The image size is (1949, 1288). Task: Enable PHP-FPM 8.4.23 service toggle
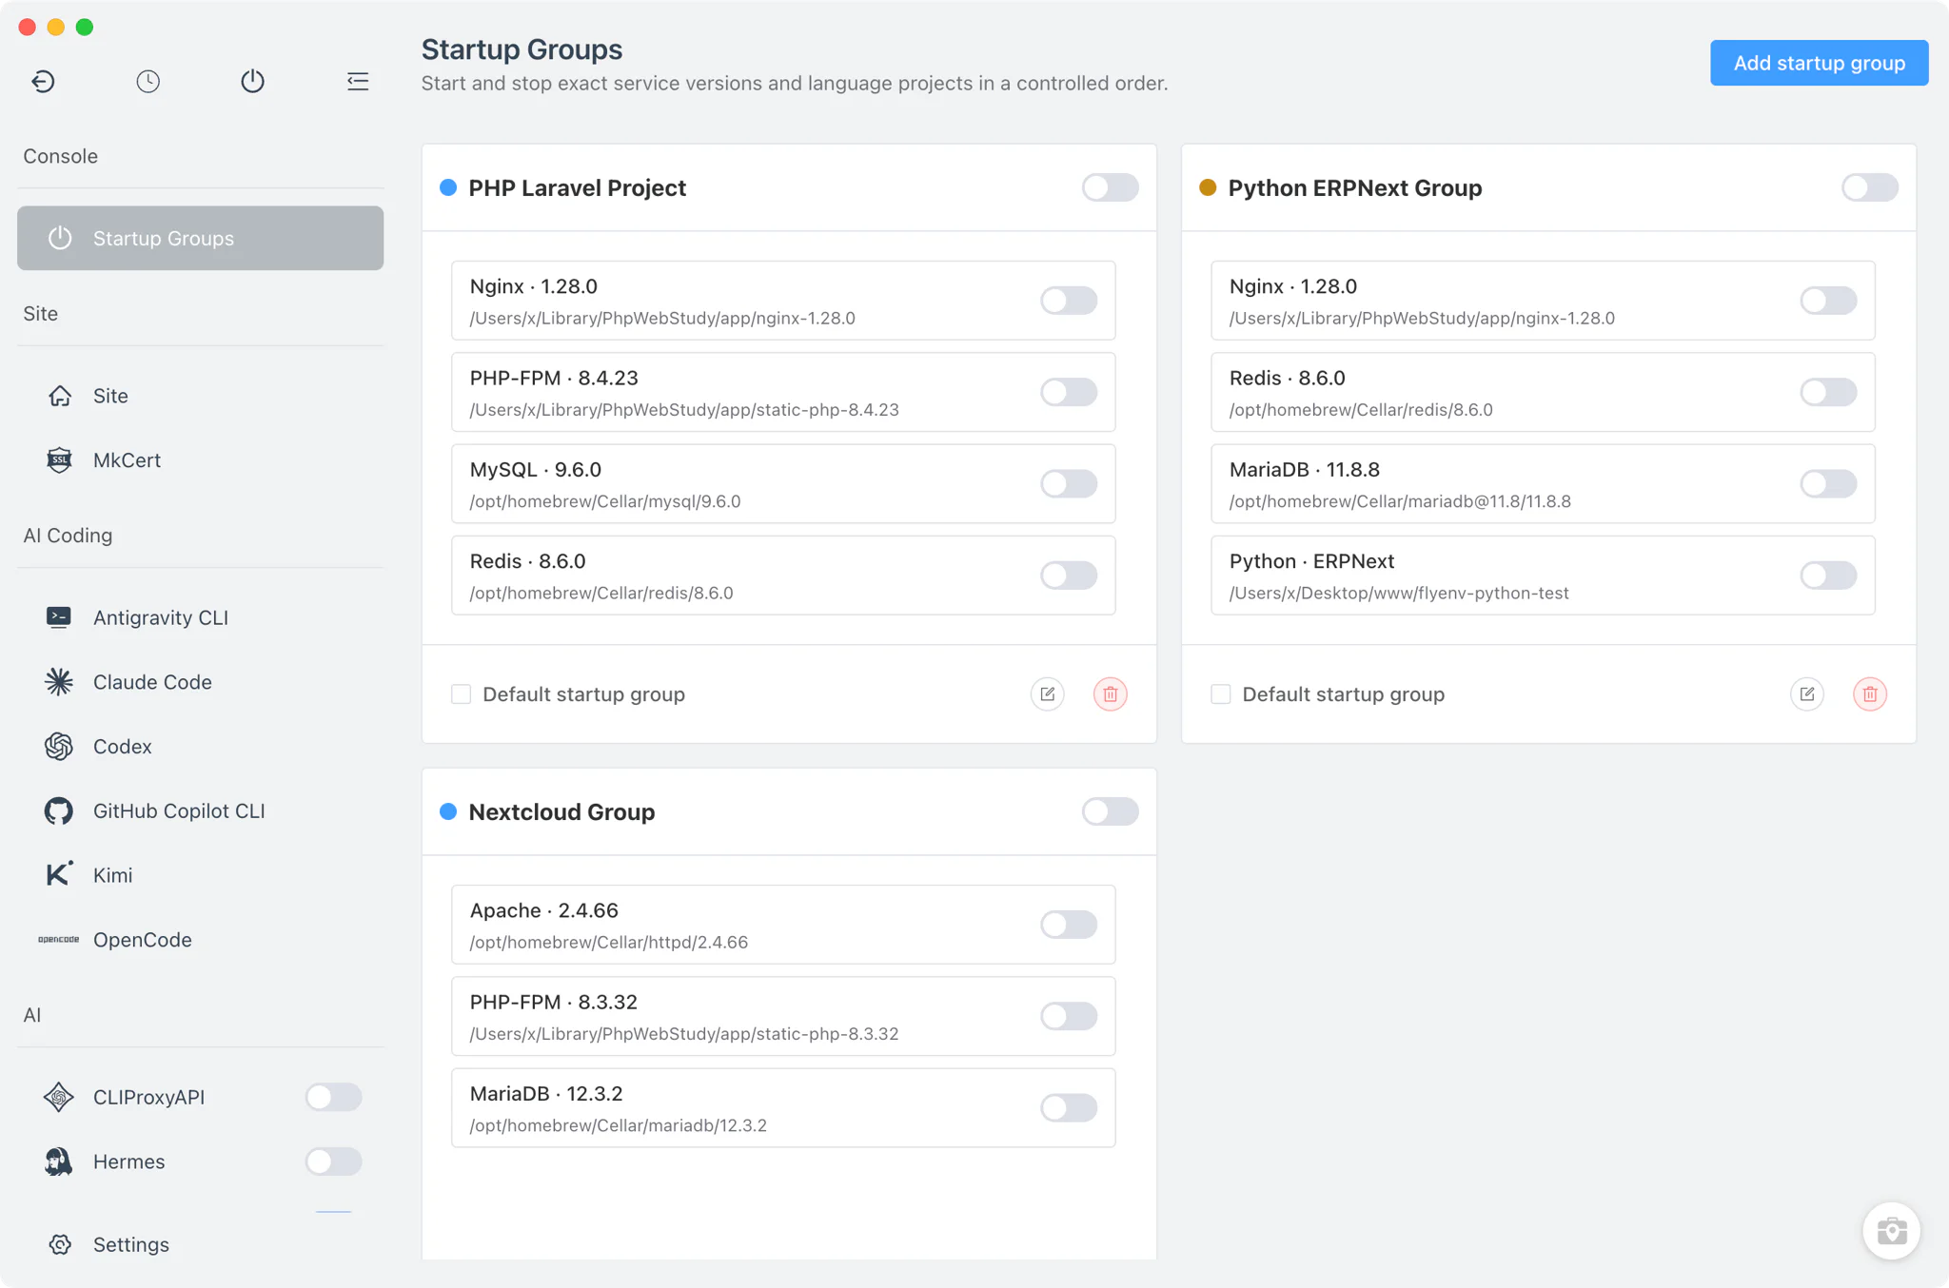1069,392
